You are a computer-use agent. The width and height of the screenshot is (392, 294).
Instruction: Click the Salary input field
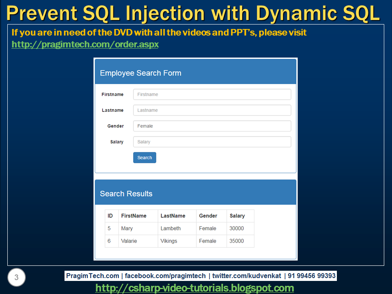212,141
